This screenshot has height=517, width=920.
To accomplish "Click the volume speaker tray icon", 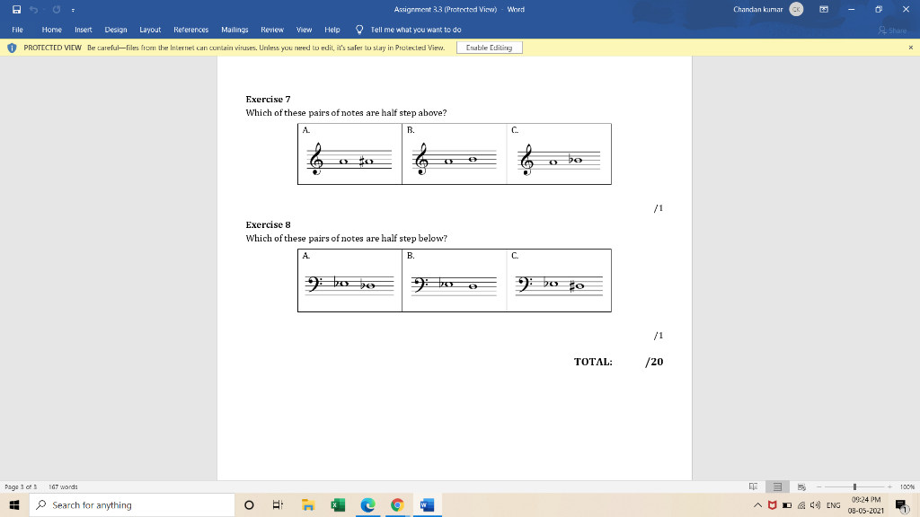I will [815, 505].
